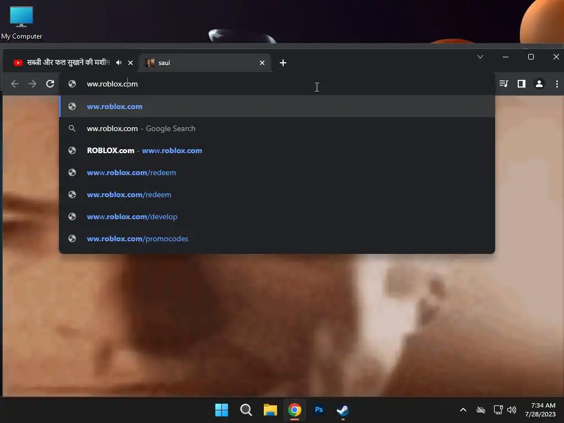Click globe icon beside ROBLOX.com suggestion

coord(72,150)
